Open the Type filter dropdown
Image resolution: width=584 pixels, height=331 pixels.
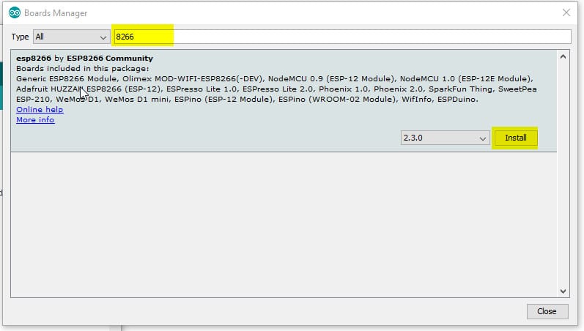pos(71,37)
